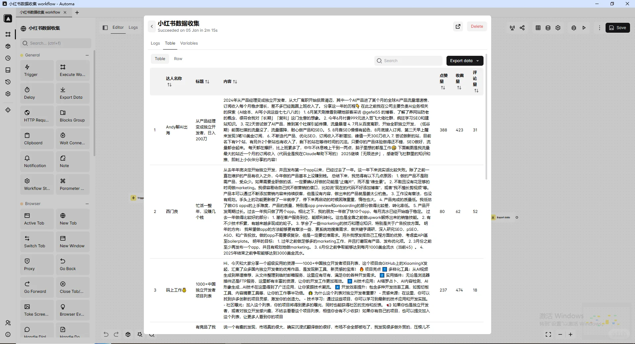Click the table search input field
The image size is (635, 344).
click(x=408, y=61)
